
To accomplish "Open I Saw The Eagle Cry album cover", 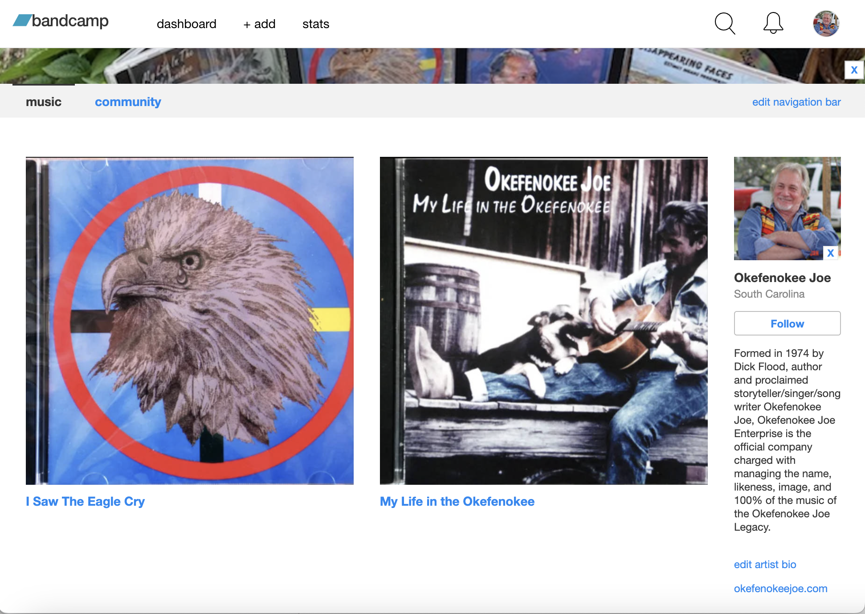I will coord(190,321).
